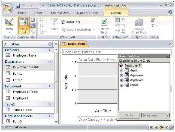Collapse the Table1 group
The image size is (175, 132).
(50, 105)
